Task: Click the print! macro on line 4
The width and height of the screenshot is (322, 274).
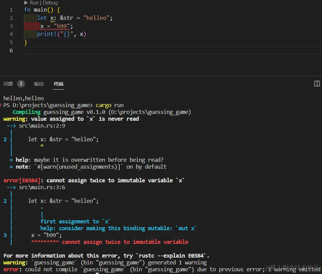Action: point(47,34)
